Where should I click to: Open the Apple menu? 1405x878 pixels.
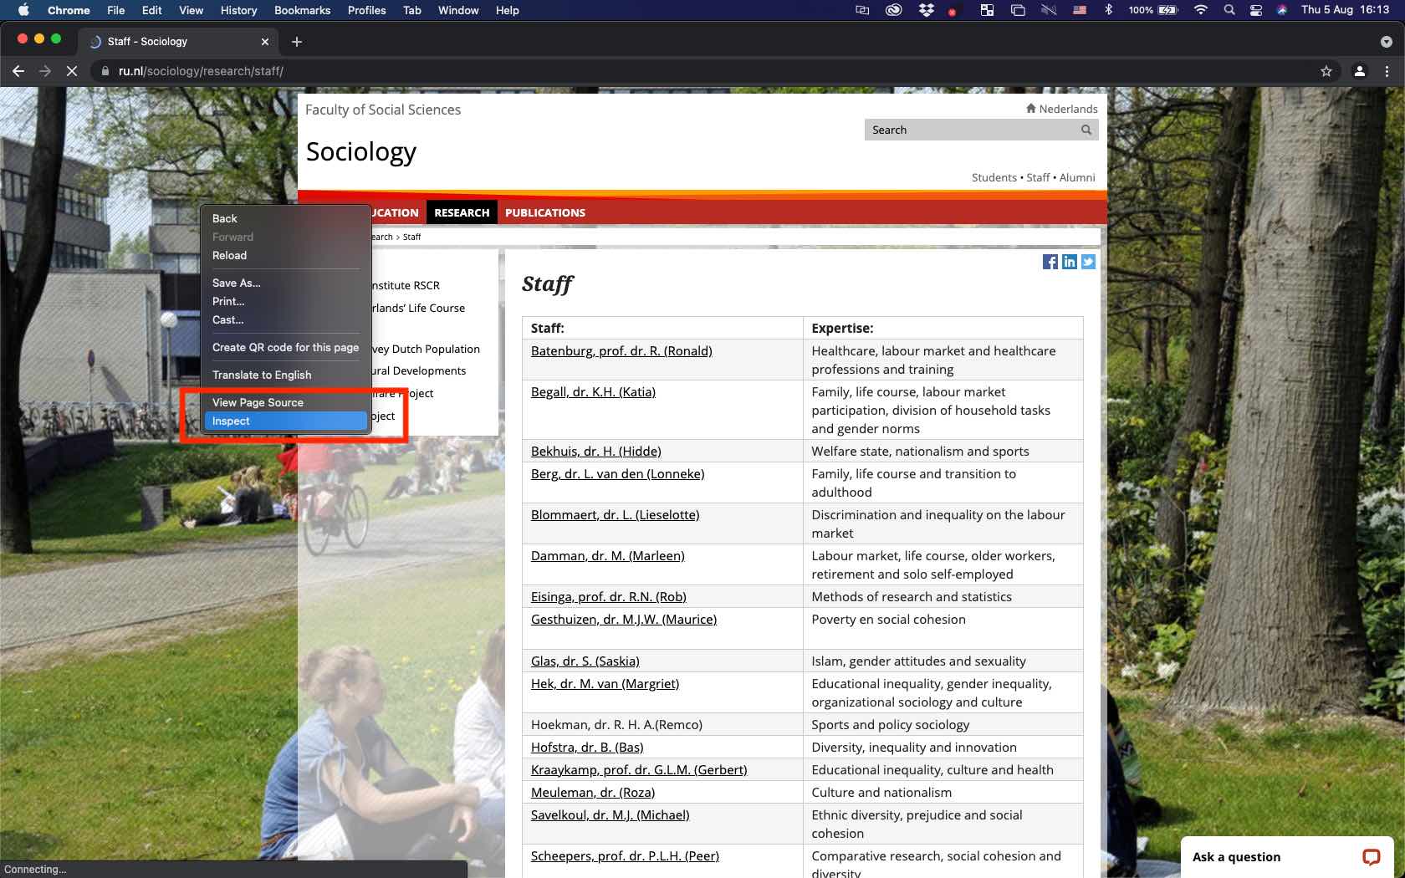tap(23, 10)
